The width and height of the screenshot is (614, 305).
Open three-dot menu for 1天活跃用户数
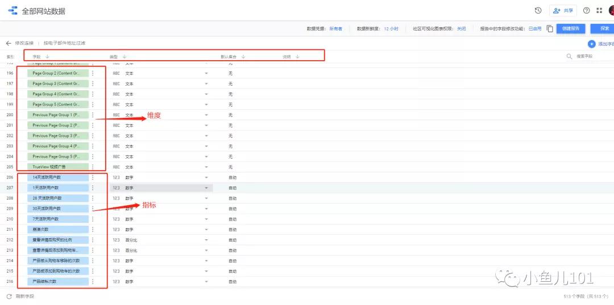click(x=93, y=188)
